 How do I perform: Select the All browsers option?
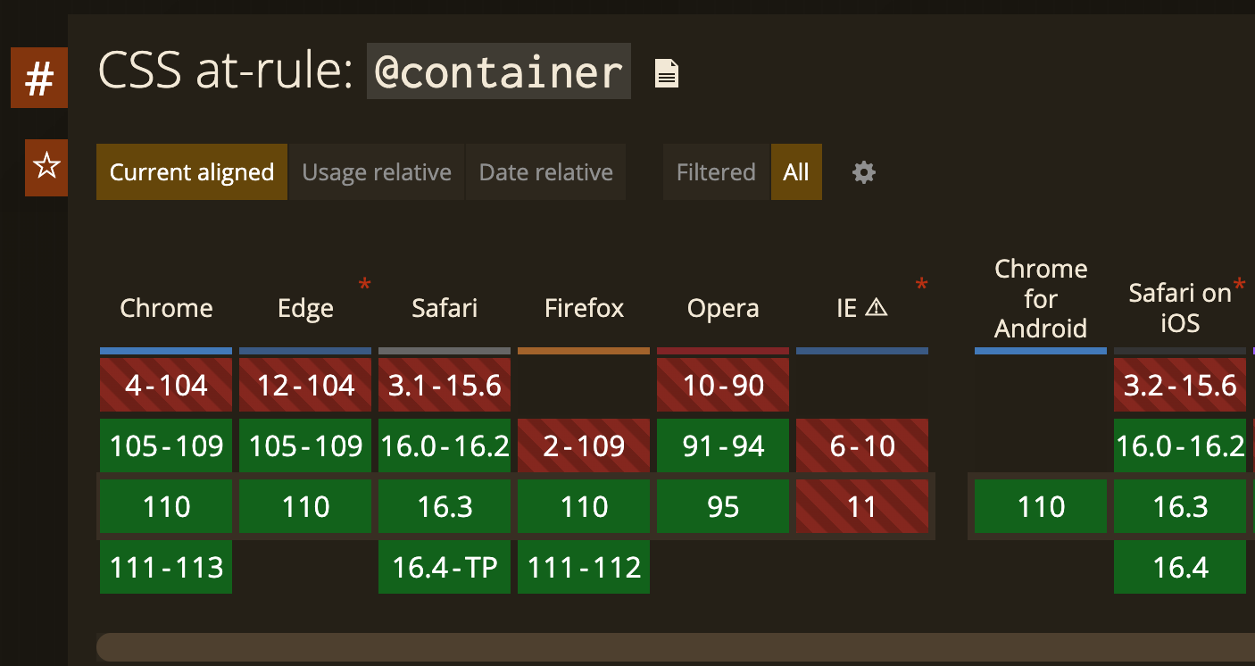[796, 172]
